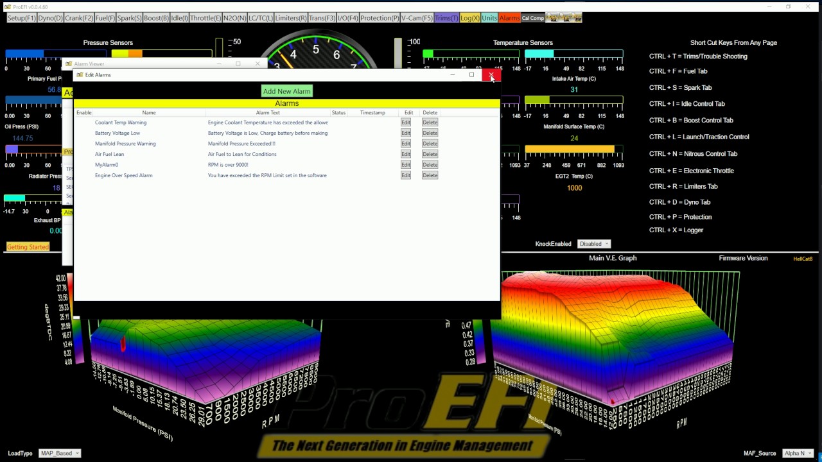The width and height of the screenshot is (822, 462).
Task: Select the Battery Voltage Low name cell
Action: coord(118,133)
